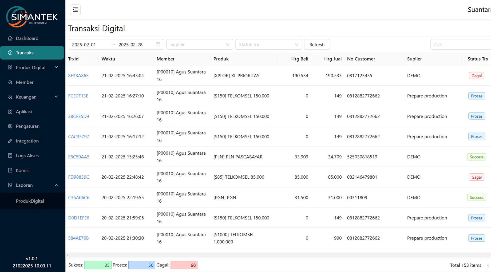
Task: Click customer number 525030818519
Action: (x=362, y=157)
